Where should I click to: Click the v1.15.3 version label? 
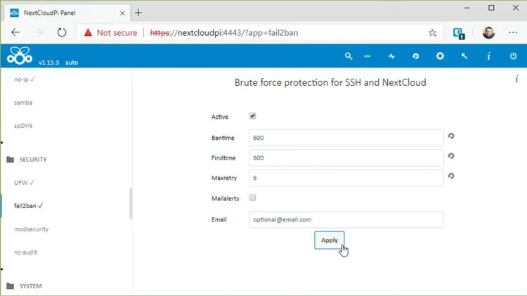(x=48, y=63)
